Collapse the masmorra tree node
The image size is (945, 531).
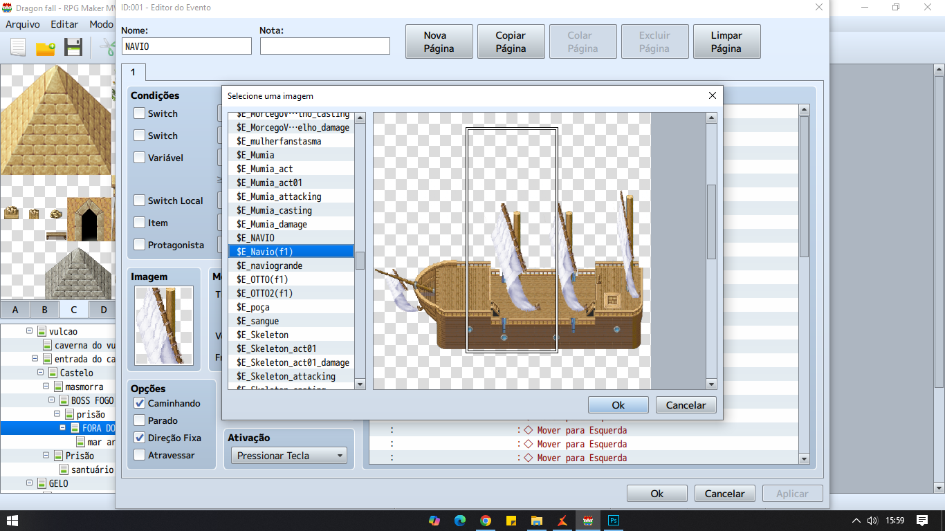point(46,386)
